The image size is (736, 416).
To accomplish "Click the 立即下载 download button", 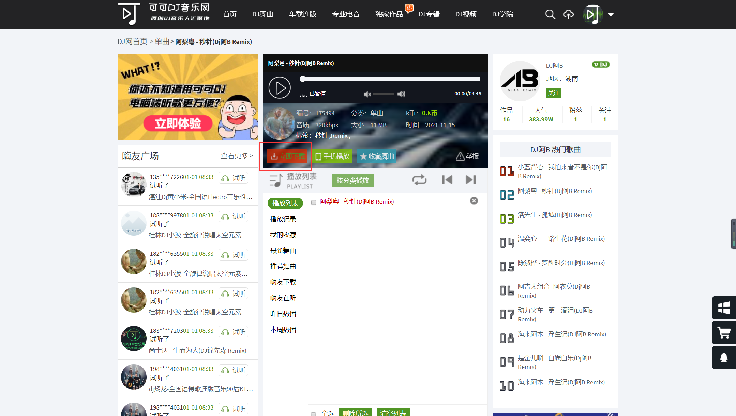I will click(287, 156).
